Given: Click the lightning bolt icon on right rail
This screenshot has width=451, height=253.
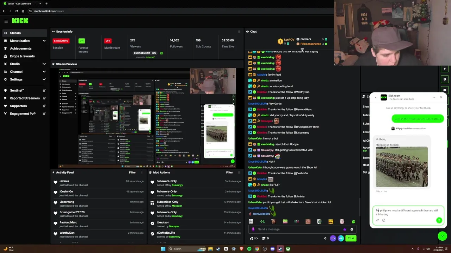Looking at the screenshot, I should pyautogui.click(x=445, y=69).
